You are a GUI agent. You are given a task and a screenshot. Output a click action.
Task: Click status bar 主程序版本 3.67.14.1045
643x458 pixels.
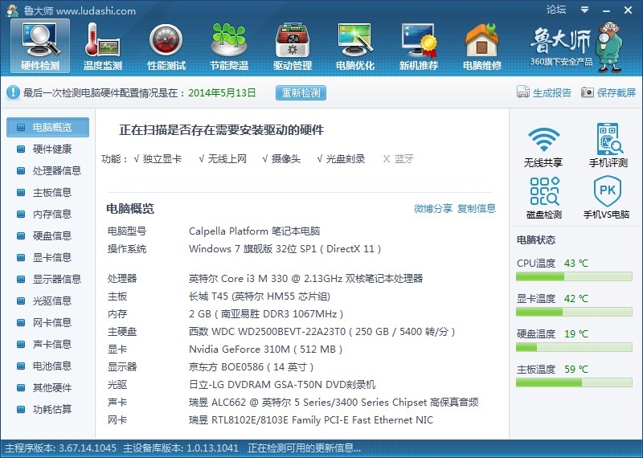pos(61,448)
